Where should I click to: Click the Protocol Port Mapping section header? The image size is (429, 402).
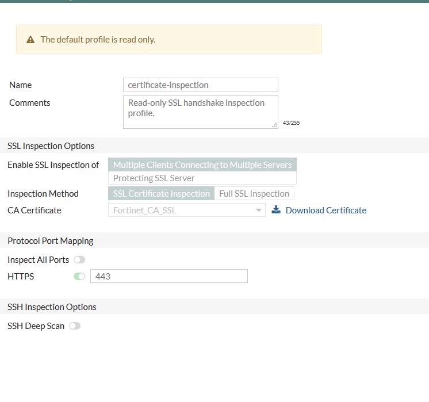point(51,241)
